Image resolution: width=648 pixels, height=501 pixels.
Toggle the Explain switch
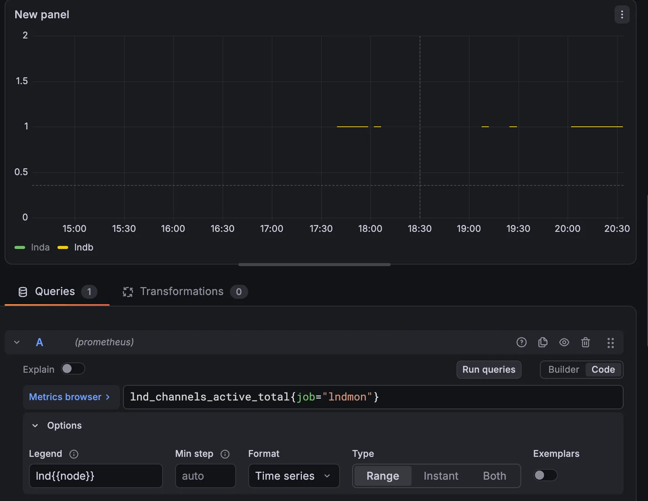(x=73, y=369)
